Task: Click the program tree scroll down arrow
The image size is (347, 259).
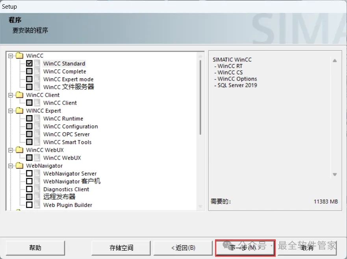Action: (x=200, y=207)
